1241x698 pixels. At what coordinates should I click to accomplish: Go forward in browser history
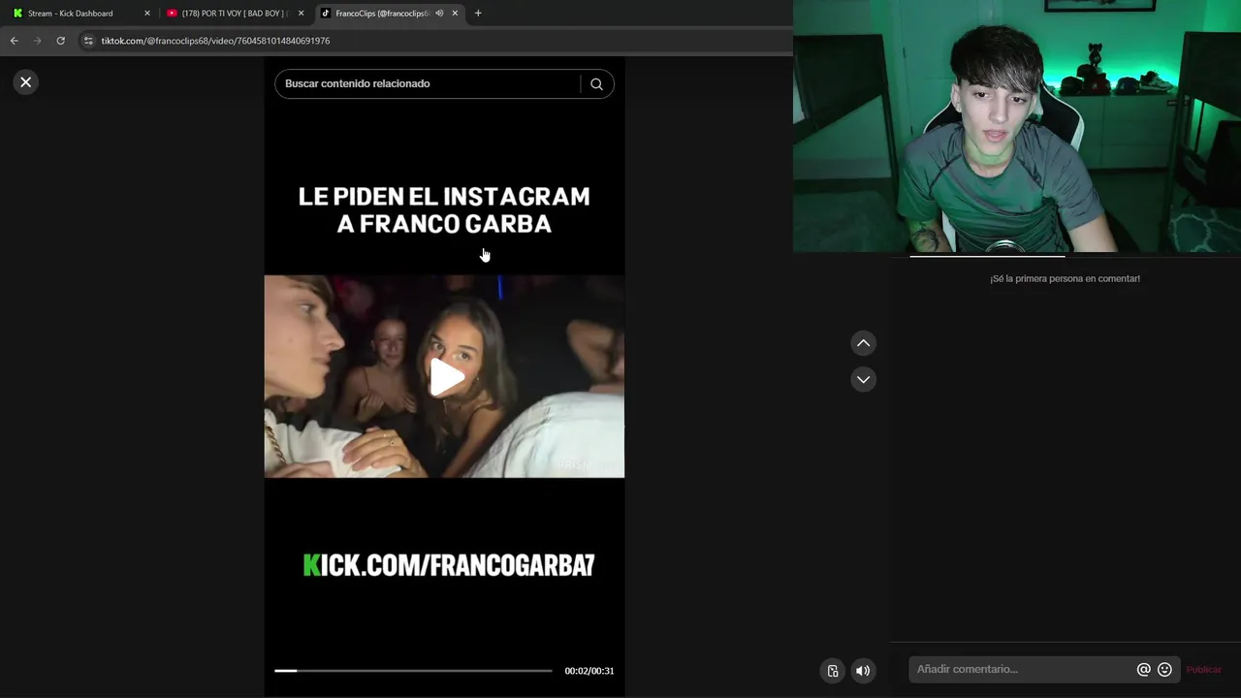tap(38, 41)
